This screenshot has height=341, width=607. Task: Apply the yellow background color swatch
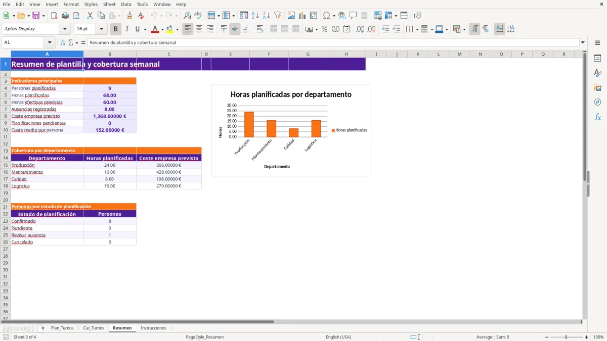pyautogui.click(x=170, y=29)
